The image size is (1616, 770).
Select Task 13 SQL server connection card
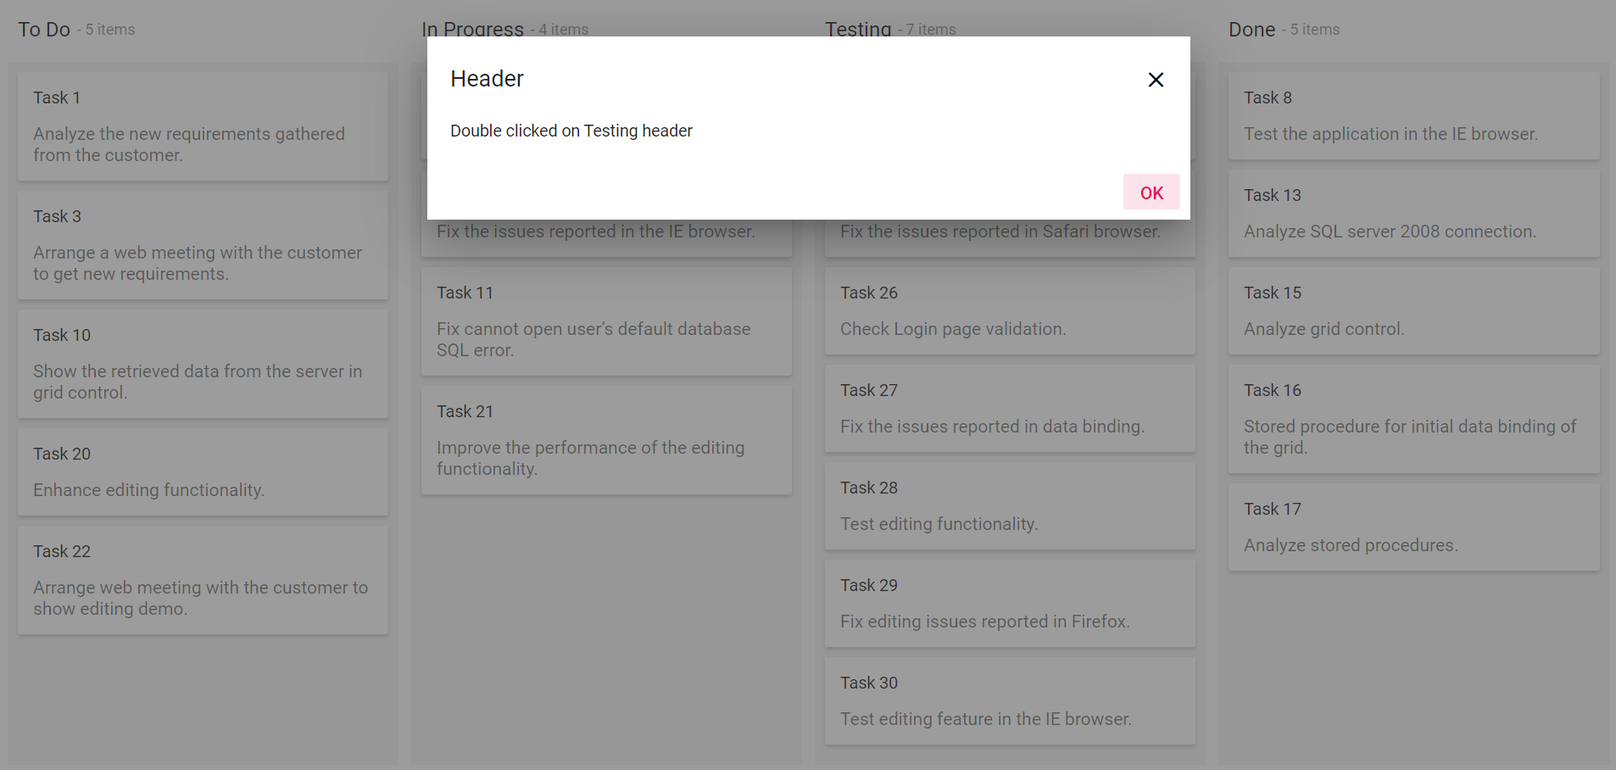click(1414, 214)
